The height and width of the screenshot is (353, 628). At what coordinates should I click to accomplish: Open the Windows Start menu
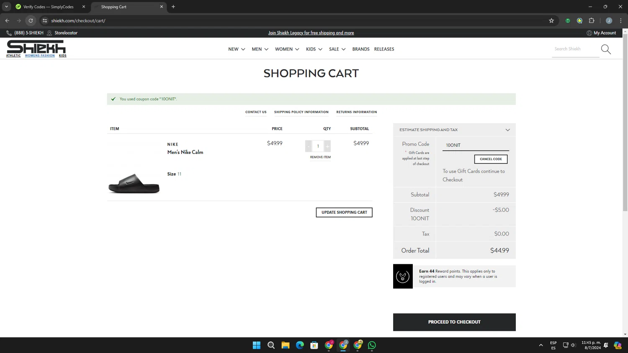tap(257, 345)
